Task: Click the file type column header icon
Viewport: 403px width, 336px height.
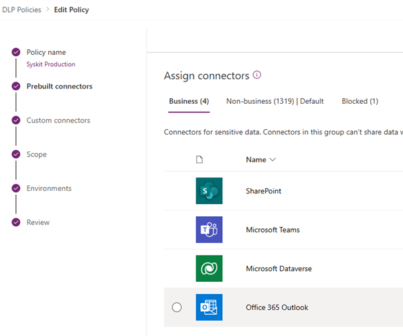Action: click(199, 159)
